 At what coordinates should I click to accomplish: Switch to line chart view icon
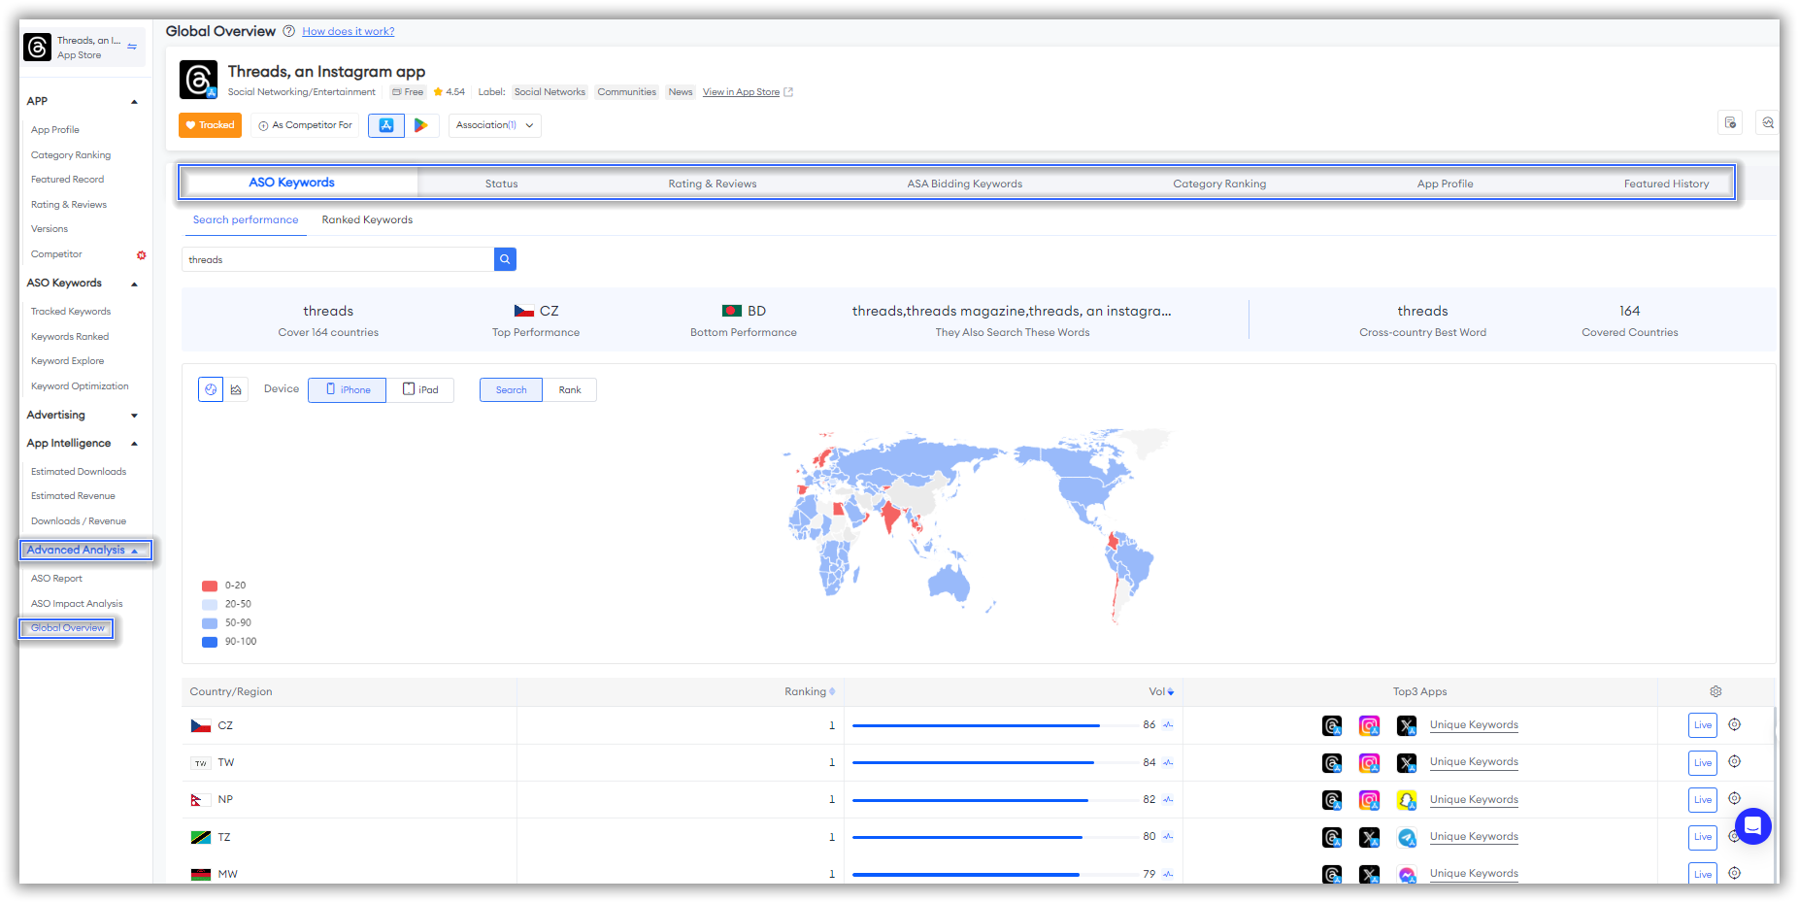(236, 389)
